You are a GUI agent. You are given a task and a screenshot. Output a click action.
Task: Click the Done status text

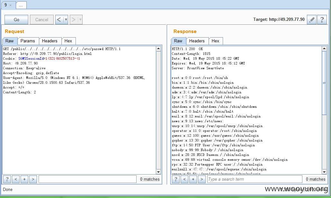[8, 189]
